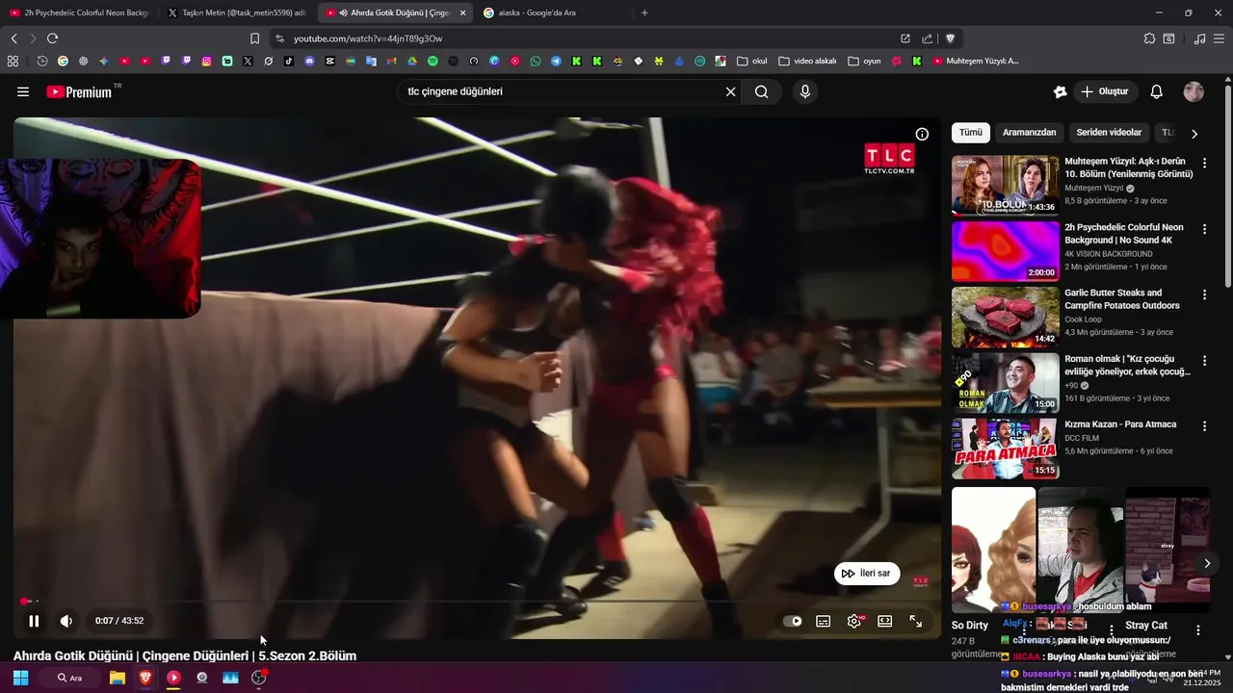This screenshot has width=1233, height=693.
Task: Open options for Muhteşem Yüzyıl video
Action: point(1204,164)
